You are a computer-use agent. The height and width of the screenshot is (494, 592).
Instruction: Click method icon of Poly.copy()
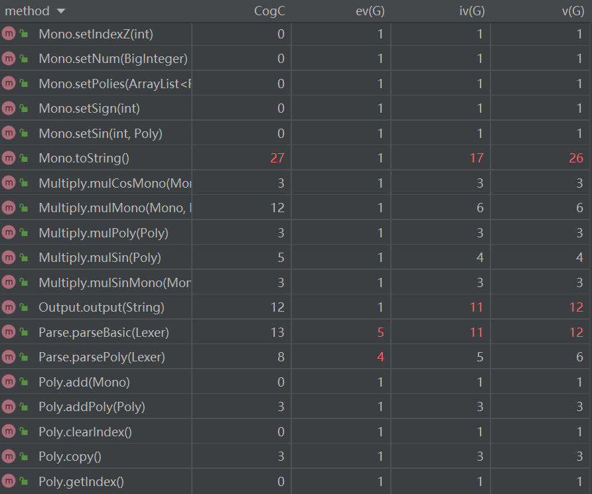9,456
